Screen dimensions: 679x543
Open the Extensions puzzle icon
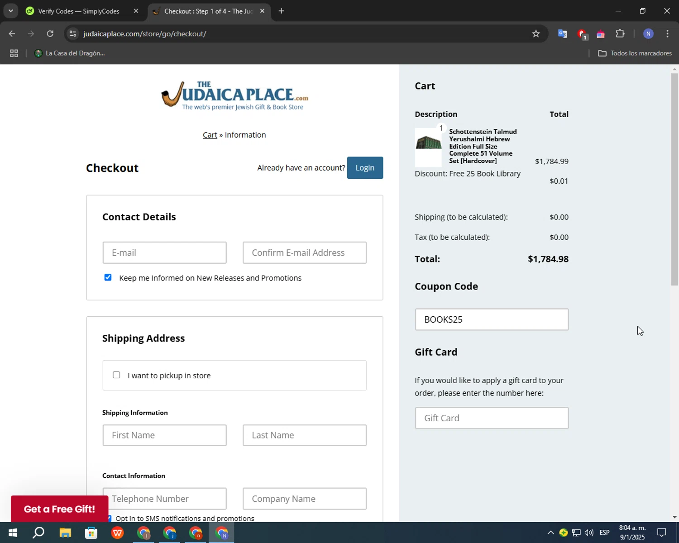click(620, 33)
